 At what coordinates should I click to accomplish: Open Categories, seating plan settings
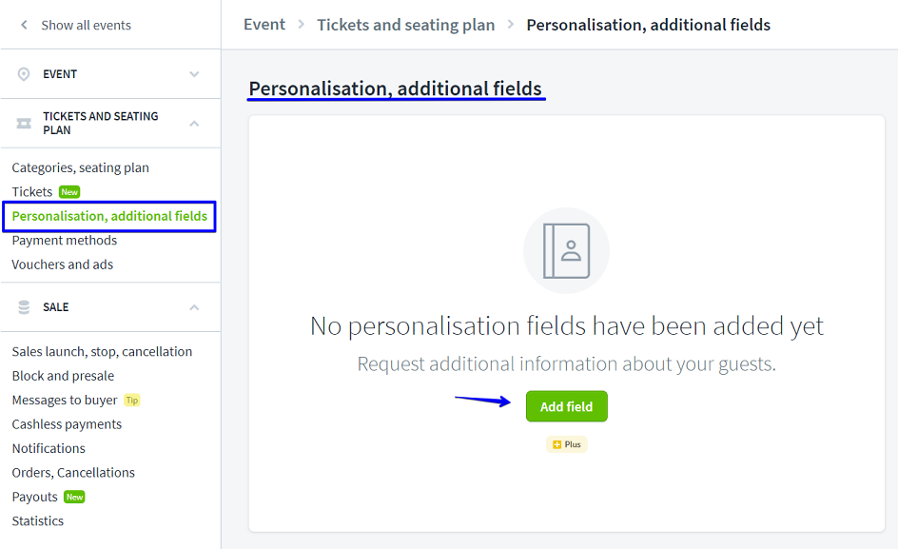[x=81, y=167]
